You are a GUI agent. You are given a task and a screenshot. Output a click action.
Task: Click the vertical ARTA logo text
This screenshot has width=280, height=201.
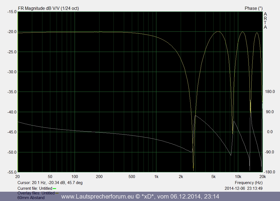click(265, 21)
